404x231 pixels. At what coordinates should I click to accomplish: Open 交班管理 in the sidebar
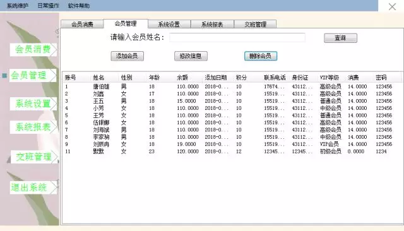tap(33, 157)
